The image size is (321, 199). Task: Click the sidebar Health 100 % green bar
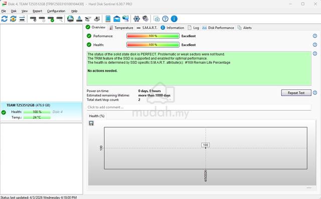click(37, 112)
